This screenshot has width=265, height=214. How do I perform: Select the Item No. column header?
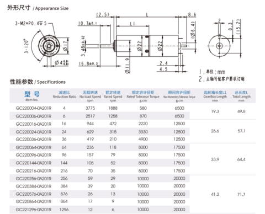[32, 96]
